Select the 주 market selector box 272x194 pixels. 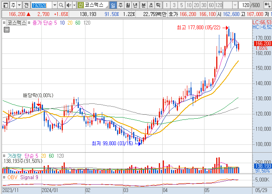(x=13, y=5)
